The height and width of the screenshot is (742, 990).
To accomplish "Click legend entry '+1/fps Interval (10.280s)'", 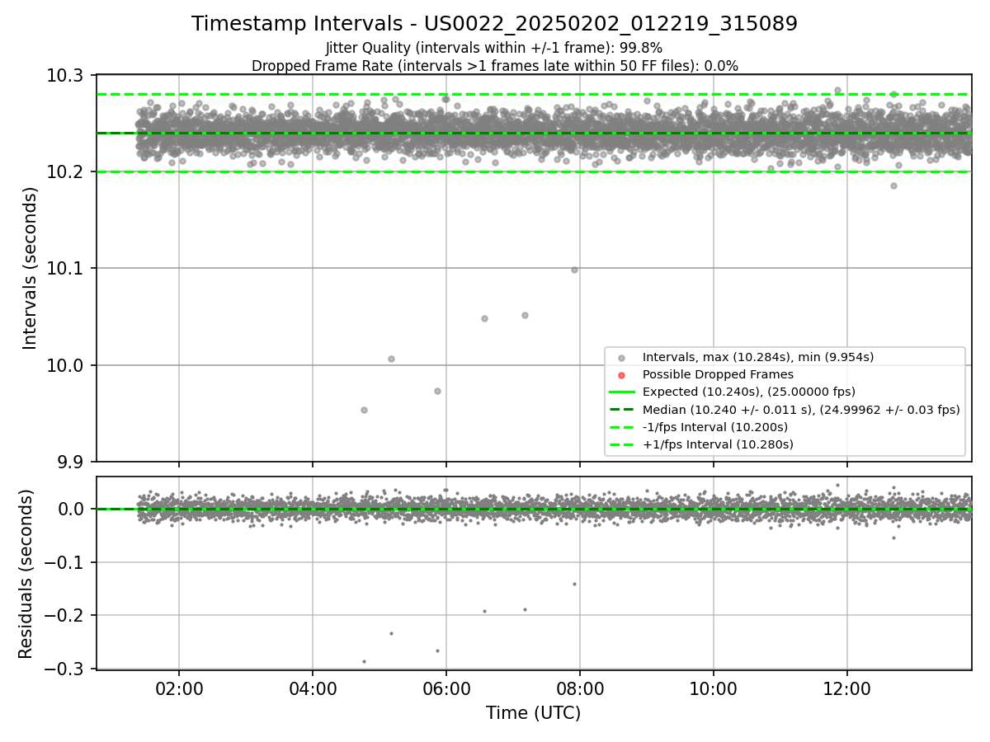I will (718, 444).
